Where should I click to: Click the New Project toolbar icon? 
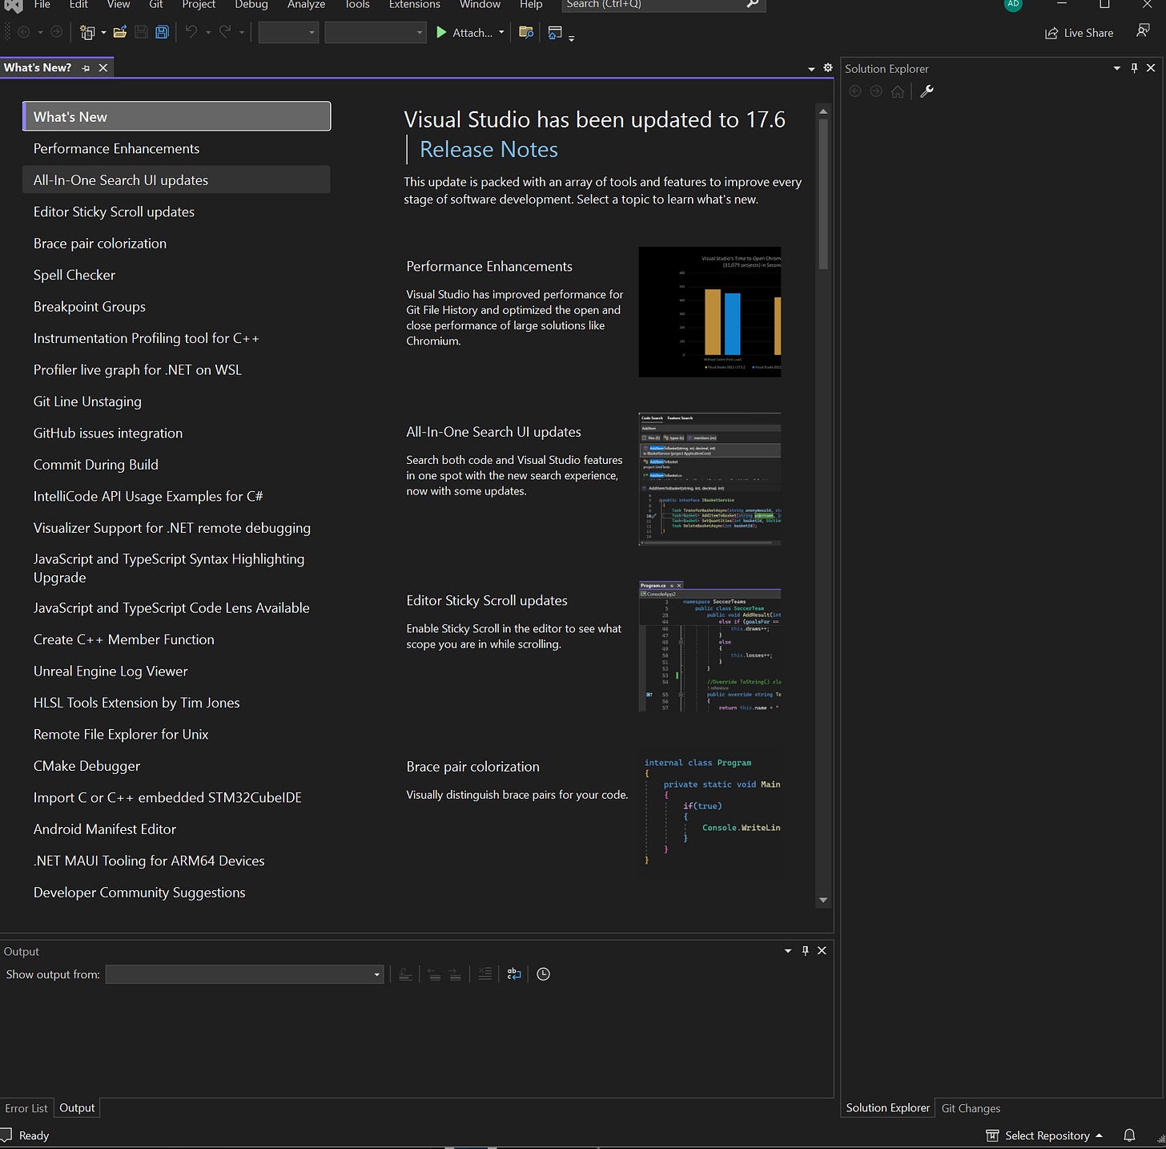86,33
